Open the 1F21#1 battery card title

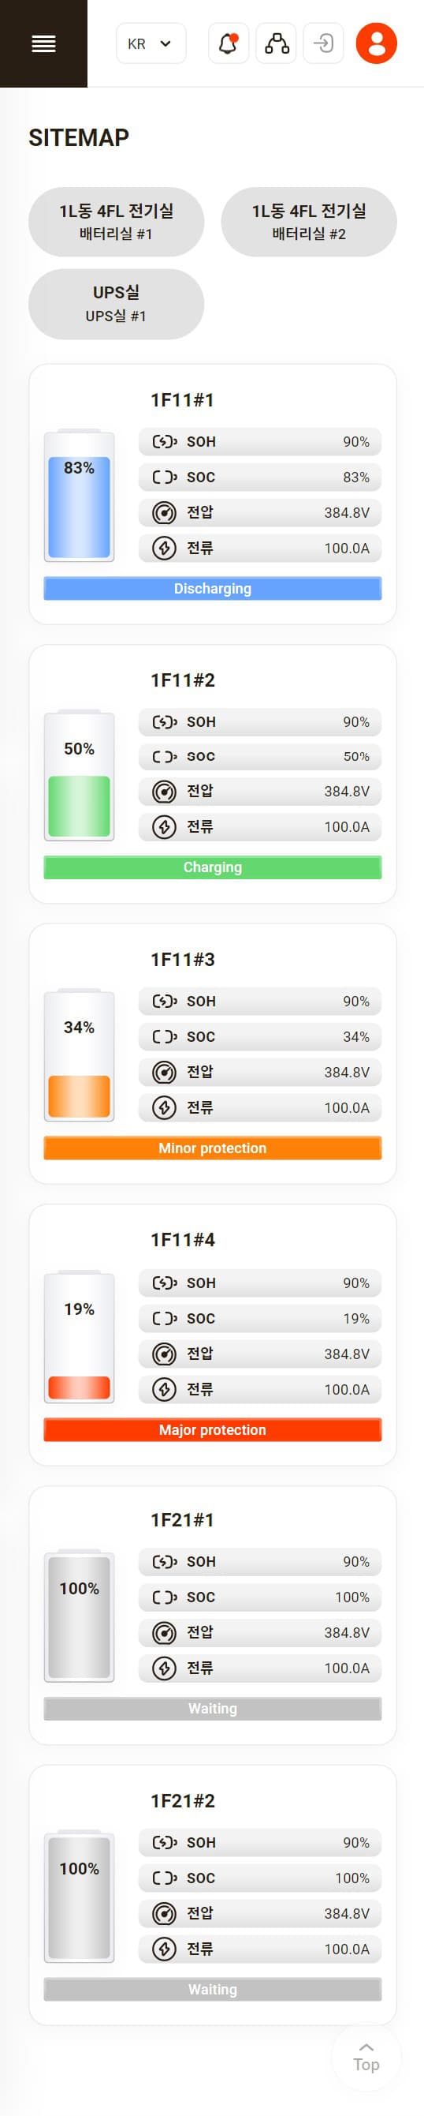tap(182, 1520)
